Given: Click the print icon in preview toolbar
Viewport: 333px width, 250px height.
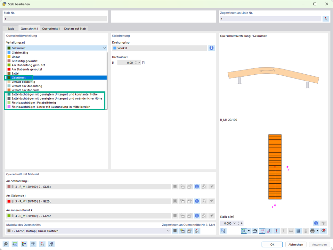Looking at the screenshot, I should pos(313,231).
